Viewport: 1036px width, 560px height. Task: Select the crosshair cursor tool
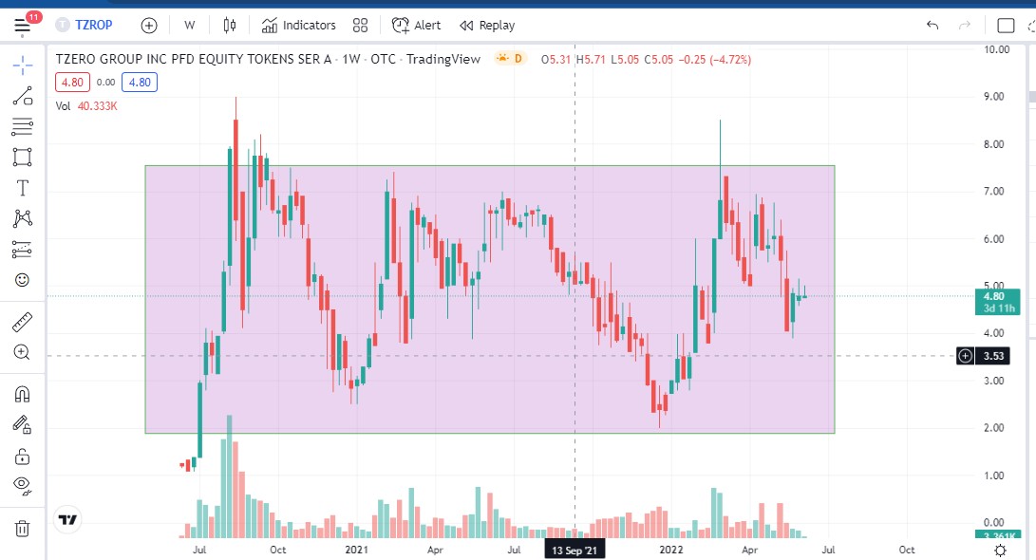(23, 65)
